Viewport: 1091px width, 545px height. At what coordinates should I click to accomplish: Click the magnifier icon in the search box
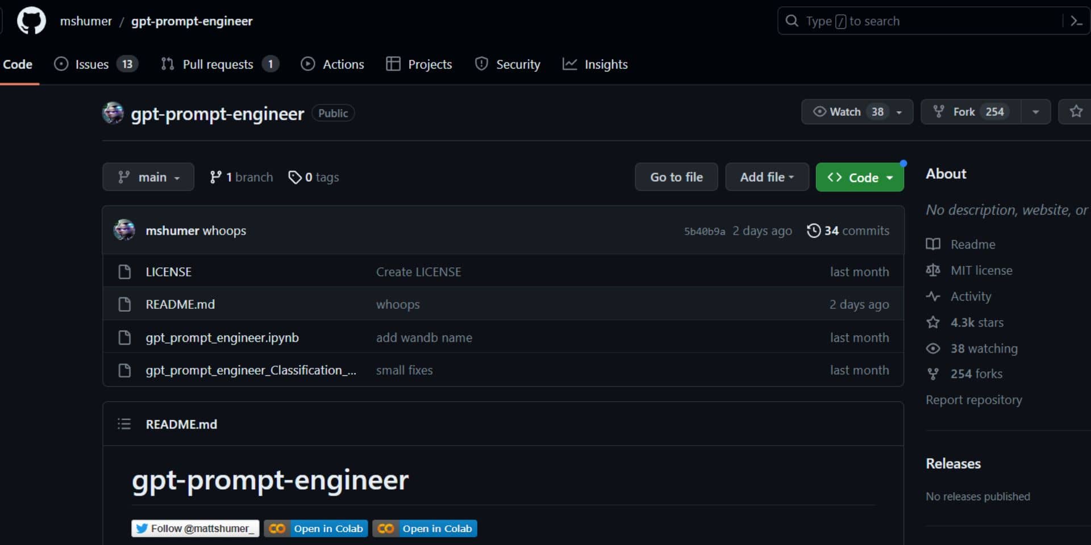792,21
